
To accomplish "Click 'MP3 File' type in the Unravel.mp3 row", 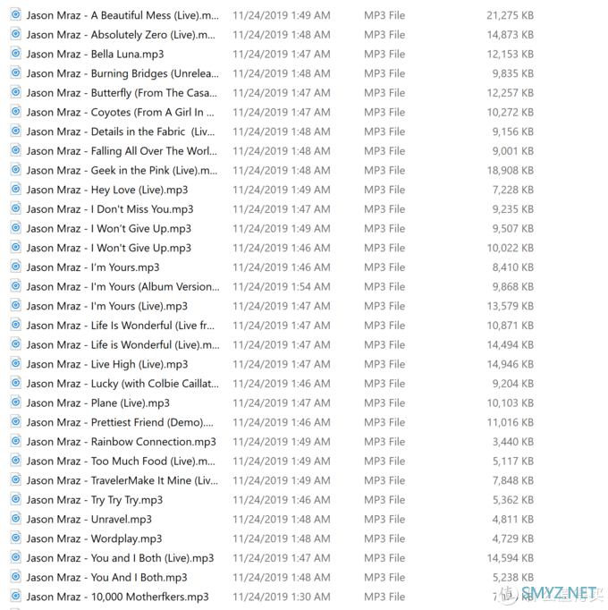I will point(384,520).
